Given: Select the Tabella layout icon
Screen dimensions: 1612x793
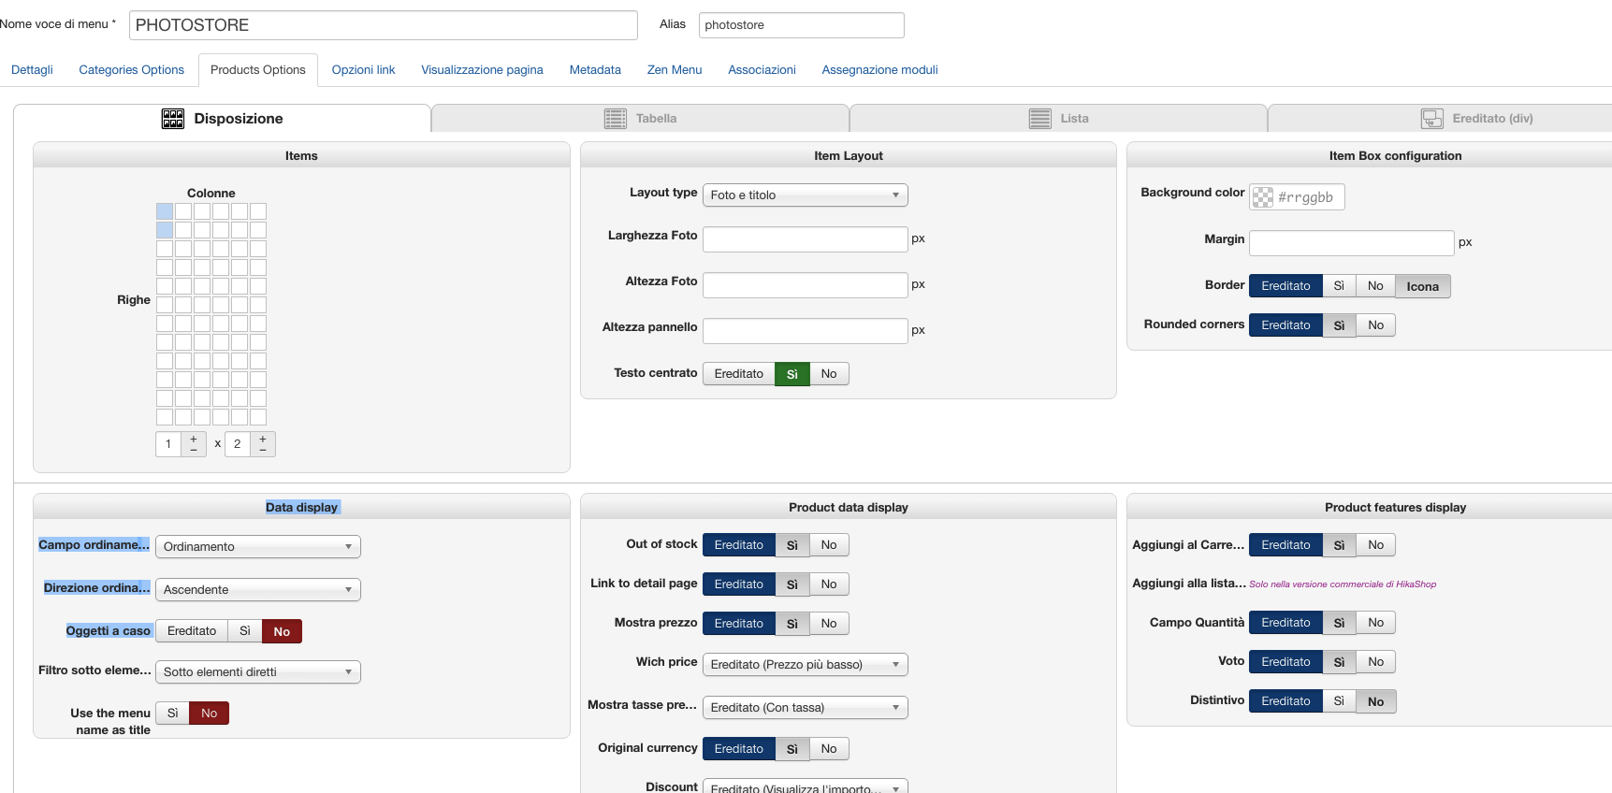Looking at the screenshot, I should point(615,119).
